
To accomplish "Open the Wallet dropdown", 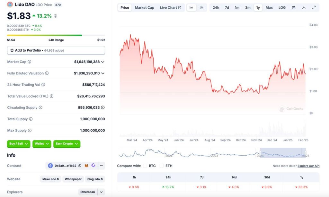I will point(42,144).
